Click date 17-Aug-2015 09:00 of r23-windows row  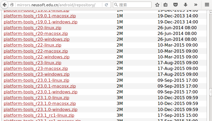tap(178, 74)
